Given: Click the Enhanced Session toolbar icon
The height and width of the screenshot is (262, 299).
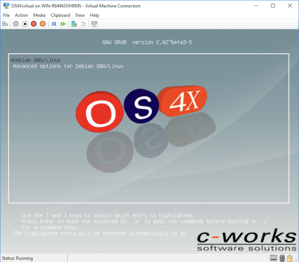Looking at the screenshot, I should tap(94, 24).
